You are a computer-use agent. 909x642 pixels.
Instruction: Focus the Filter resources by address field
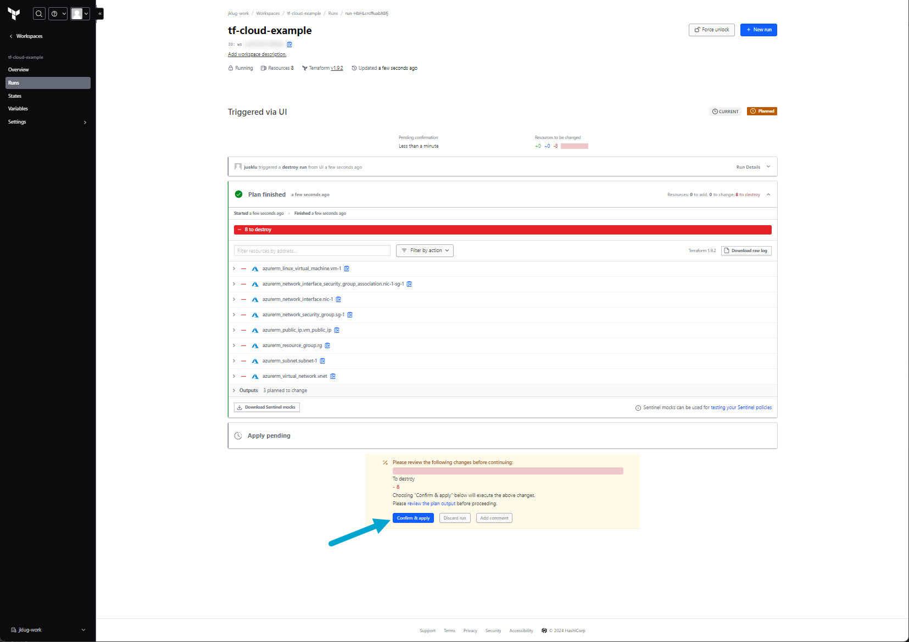click(x=311, y=250)
